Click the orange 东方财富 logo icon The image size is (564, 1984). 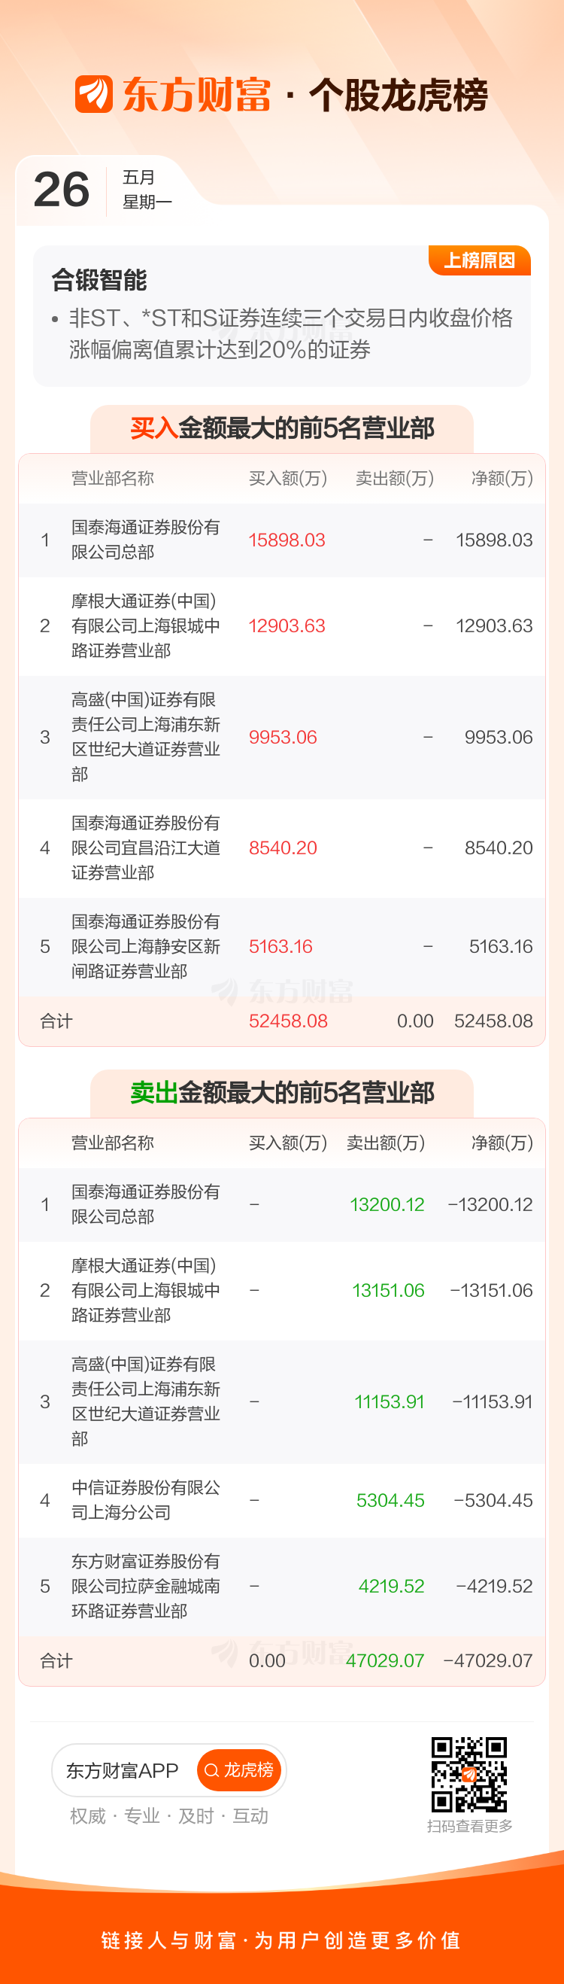(94, 95)
